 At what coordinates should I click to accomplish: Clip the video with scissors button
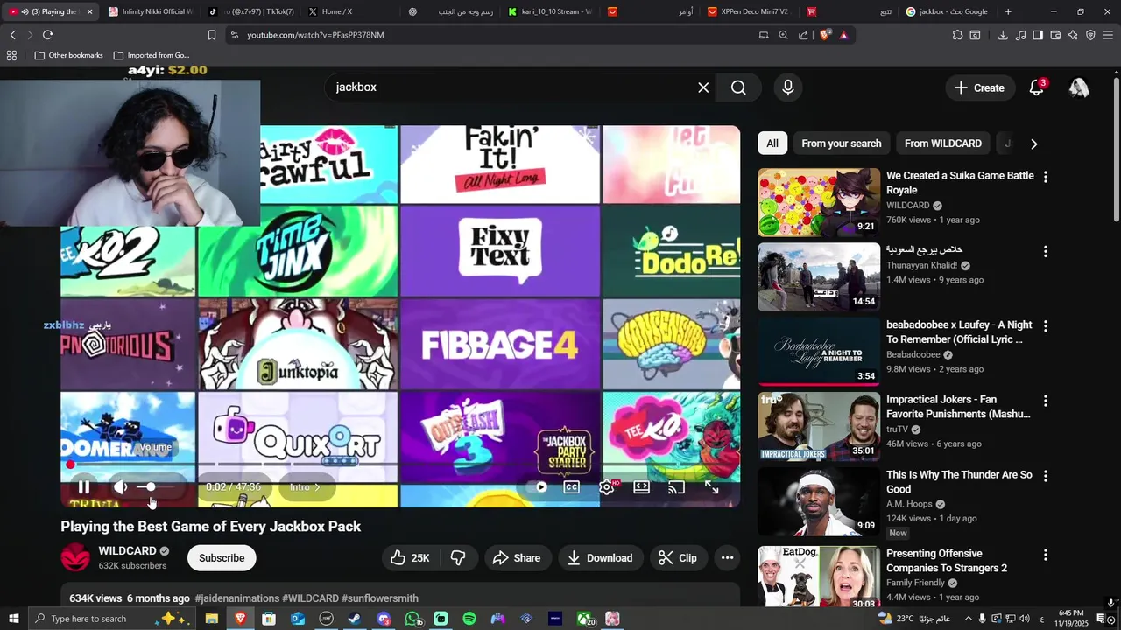tap(678, 558)
